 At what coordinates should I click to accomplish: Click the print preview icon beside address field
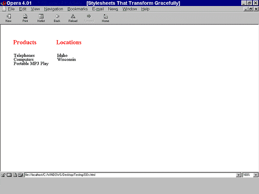pos(20,175)
